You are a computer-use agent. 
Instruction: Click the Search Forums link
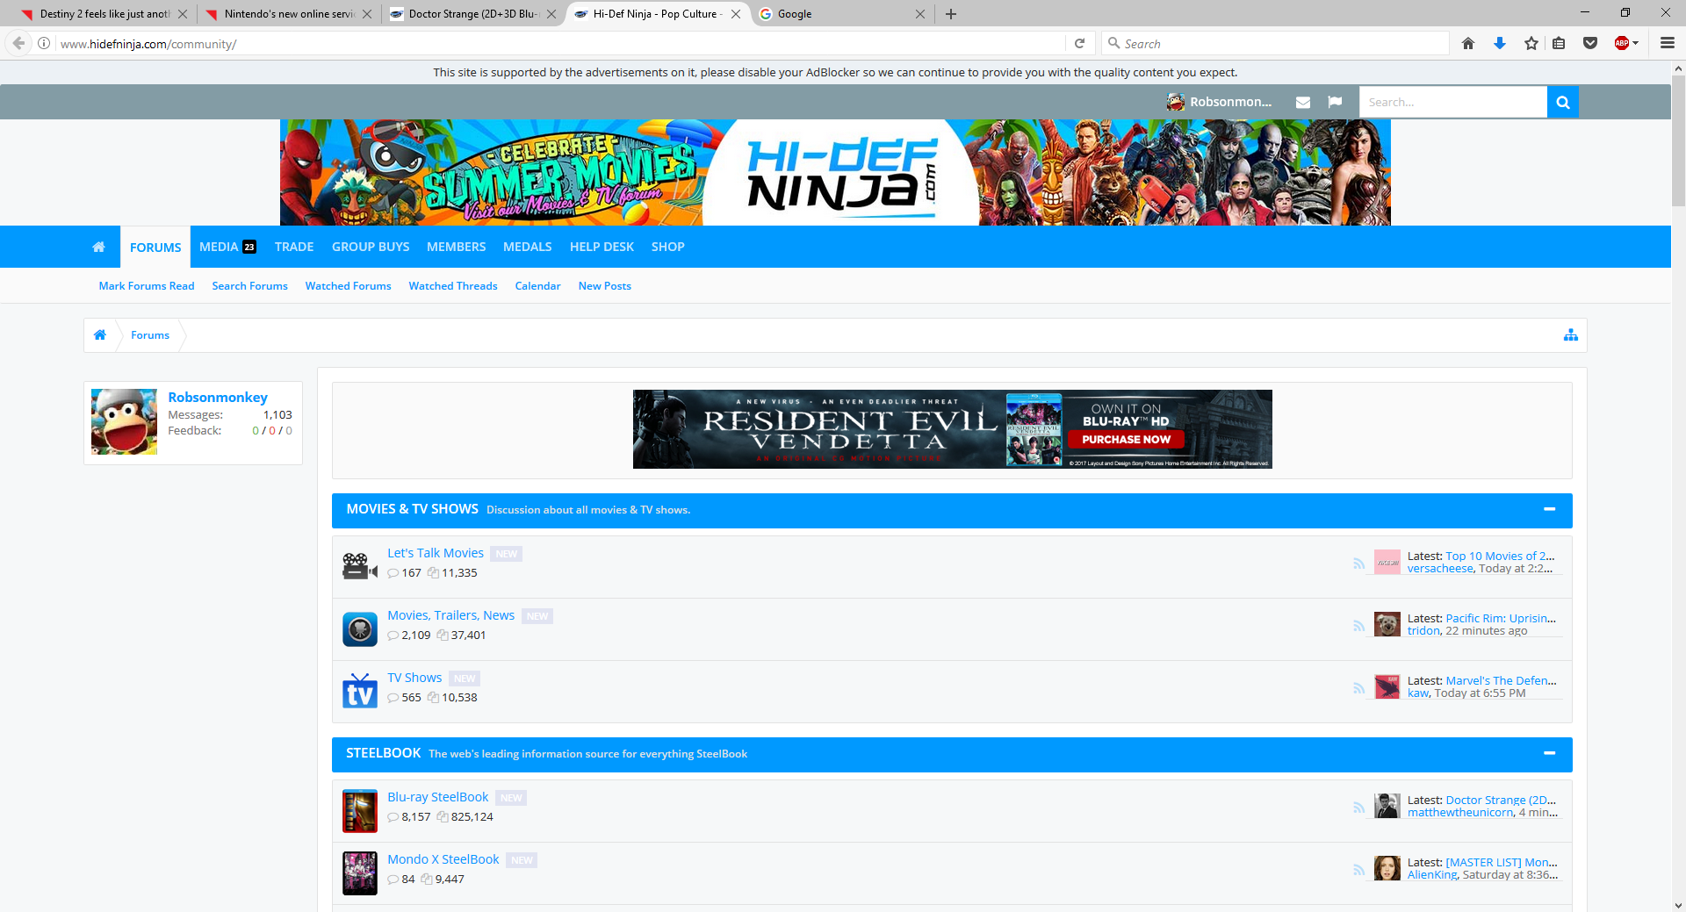click(250, 286)
